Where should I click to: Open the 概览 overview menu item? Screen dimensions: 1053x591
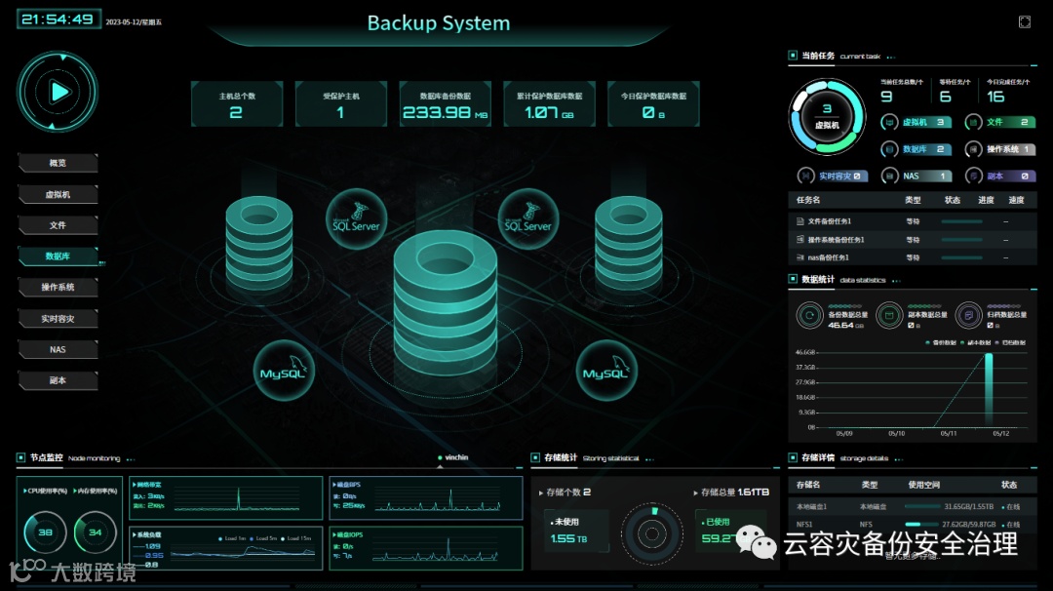coord(58,163)
